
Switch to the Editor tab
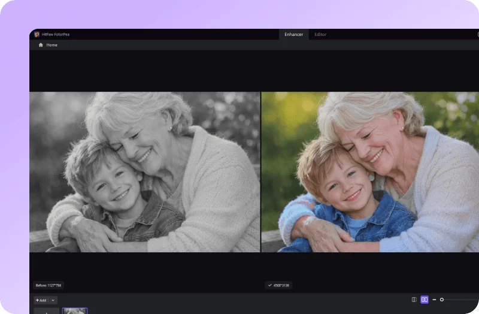point(320,34)
